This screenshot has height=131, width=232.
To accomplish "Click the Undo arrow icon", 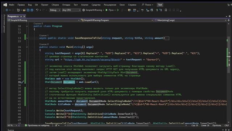I will pos(37,10).
